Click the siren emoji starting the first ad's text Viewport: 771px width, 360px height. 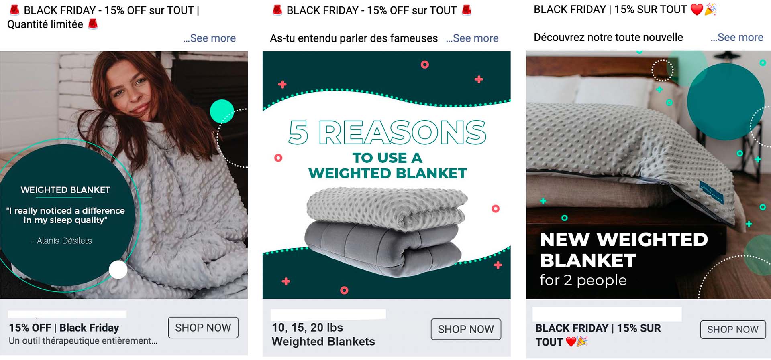click(x=14, y=10)
